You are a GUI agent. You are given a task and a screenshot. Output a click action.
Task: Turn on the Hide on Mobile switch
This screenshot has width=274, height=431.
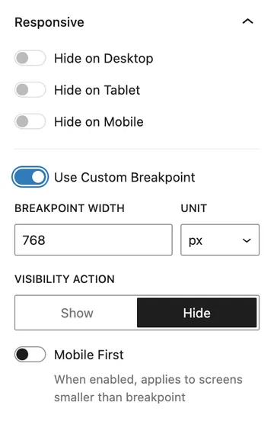click(30, 121)
